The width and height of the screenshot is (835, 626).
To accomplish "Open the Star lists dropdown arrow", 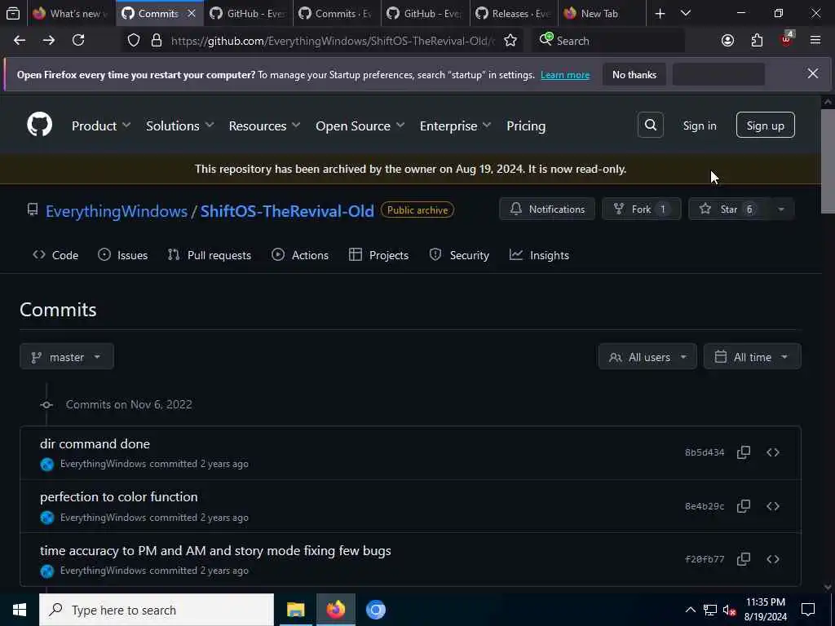I will (x=780, y=209).
